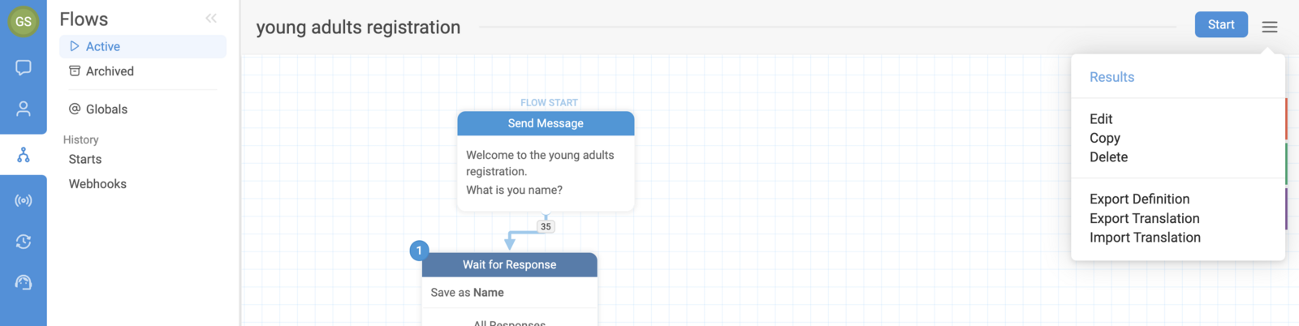Choose Results from the menu
The image size is (1299, 326).
[1111, 77]
